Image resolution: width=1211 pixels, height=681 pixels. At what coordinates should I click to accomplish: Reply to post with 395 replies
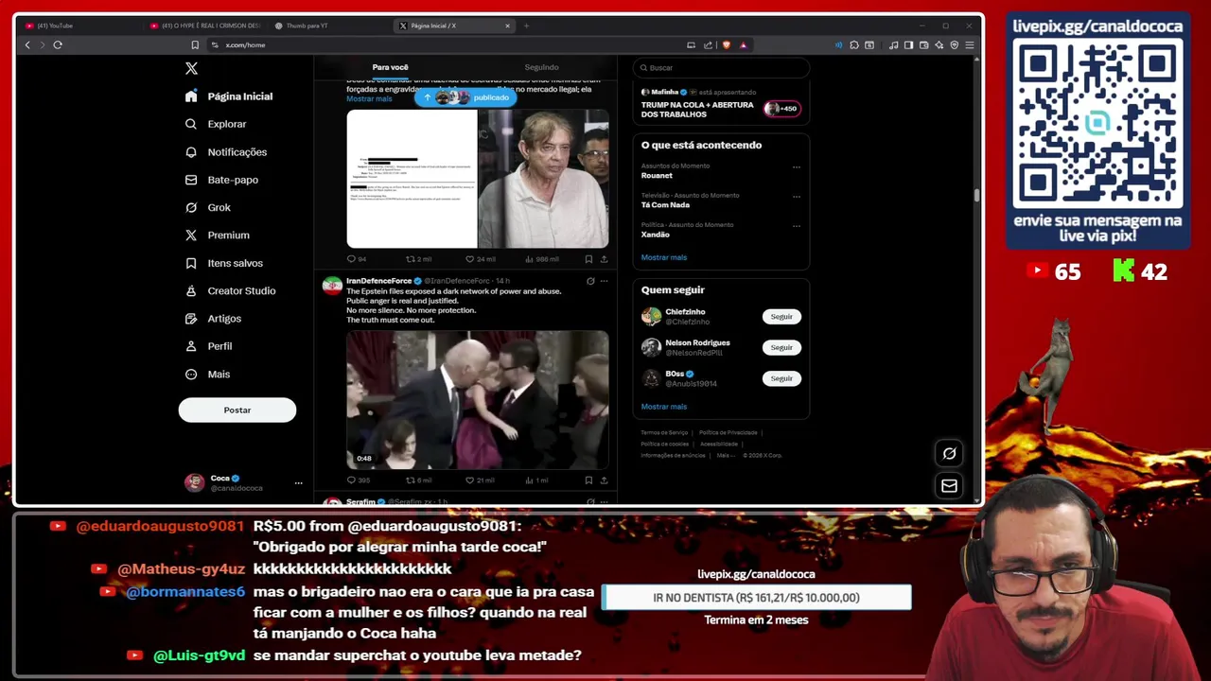click(358, 480)
